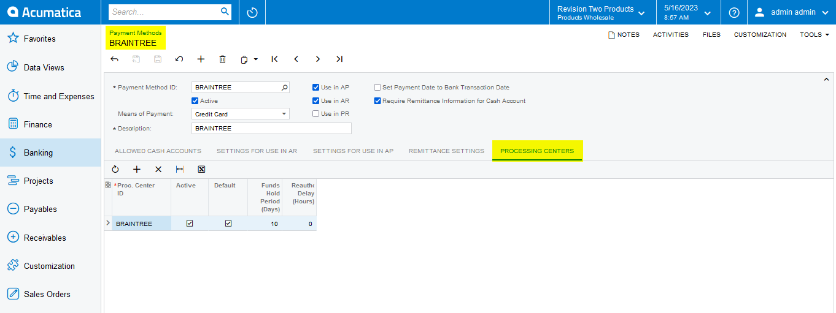The height and width of the screenshot is (313, 836).
Task: Go to the first record
Action: click(274, 59)
